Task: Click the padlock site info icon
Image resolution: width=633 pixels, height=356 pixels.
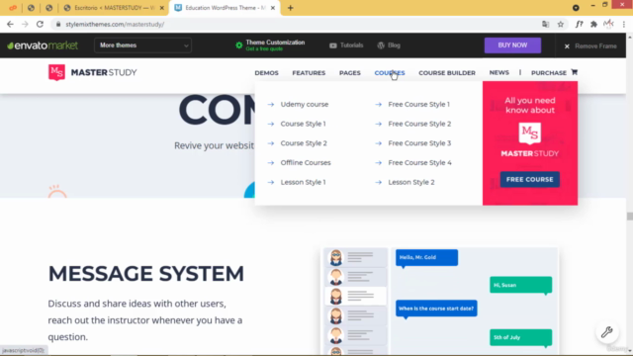Action: [x=58, y=24]
